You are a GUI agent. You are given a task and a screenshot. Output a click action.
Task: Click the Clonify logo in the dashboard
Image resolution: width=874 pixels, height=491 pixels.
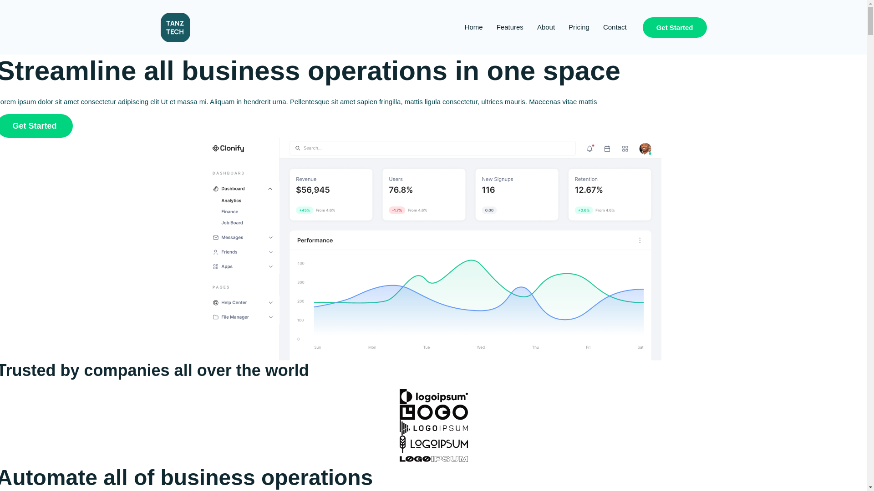(x=228, y=149)
